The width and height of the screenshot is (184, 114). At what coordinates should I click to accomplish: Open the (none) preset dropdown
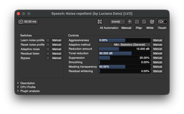(x=118, y=22)
